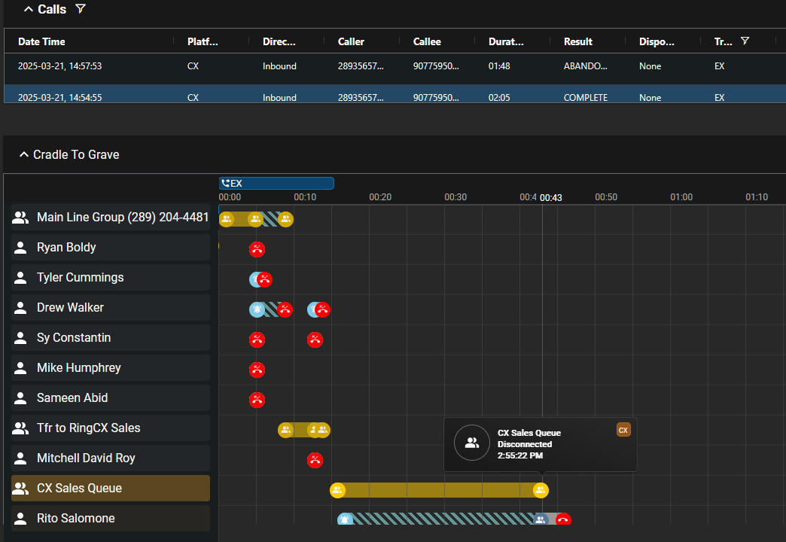Collapse the Calls section chevron
The width and height of the screenshot is (786, 542).
click(x=29, y=10)
